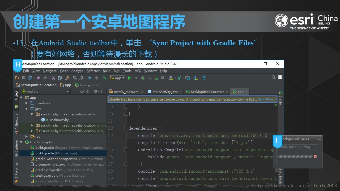340x191 pixels.
Task: Click the Run with Coverage icon
Action: point(150,78)
